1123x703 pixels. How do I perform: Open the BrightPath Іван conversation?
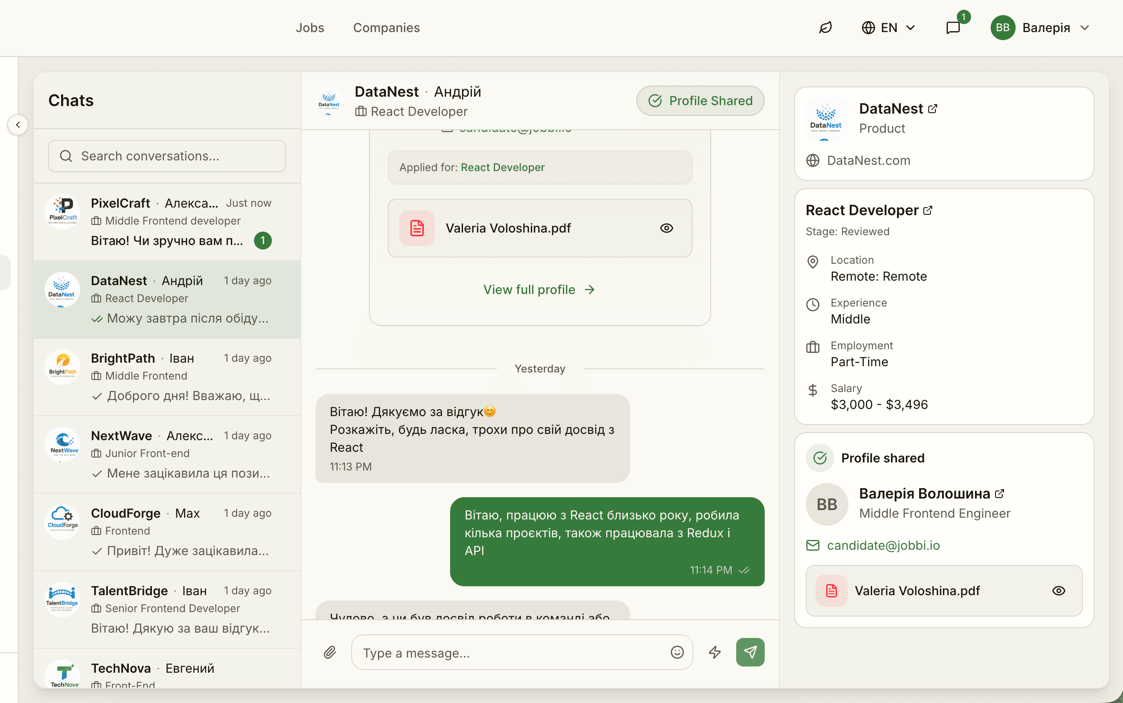[167, 377]
